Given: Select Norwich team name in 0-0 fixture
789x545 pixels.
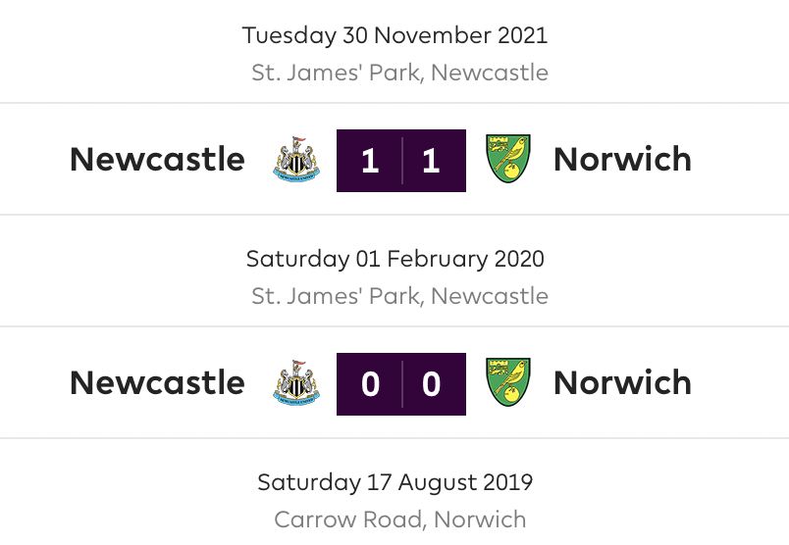Looking at the screenshot, I should click(622, 383).
